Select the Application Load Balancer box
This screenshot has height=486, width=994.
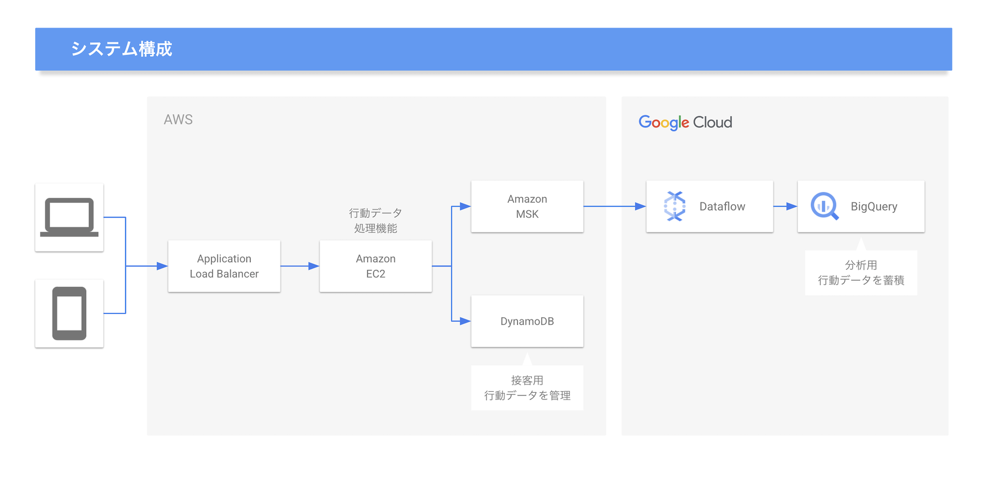[224, 266]
